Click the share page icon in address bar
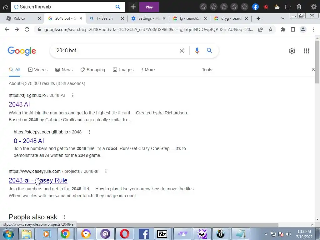The height and width of the screenshot is (240, 320). click(x=261, y=29)
